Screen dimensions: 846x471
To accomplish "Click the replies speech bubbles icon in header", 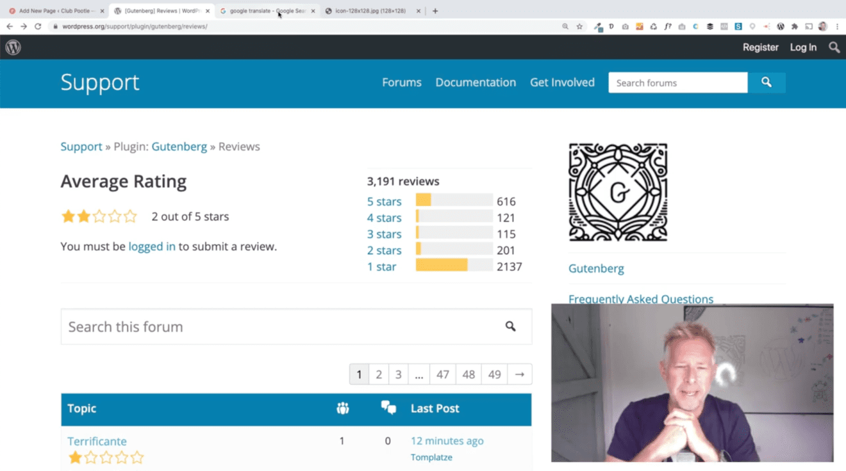I will click(388, 408).
